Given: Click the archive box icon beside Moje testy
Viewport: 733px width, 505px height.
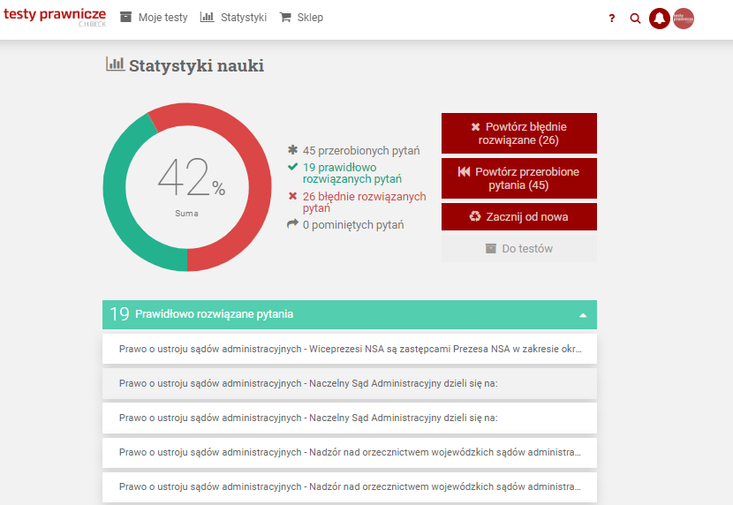Looking at the screenshot, I should point(125,18).
